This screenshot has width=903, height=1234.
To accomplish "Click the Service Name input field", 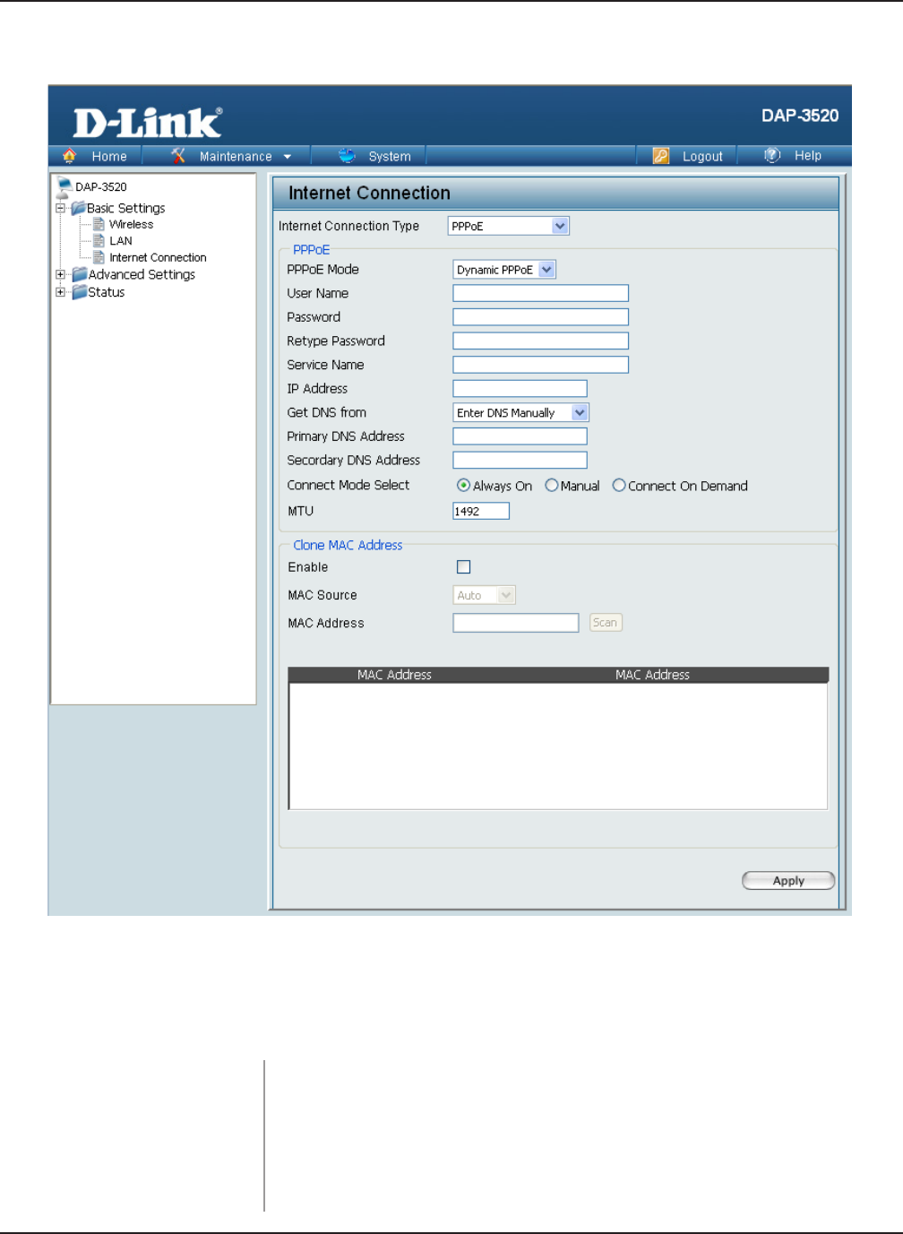I will click(x=541, y=365).
